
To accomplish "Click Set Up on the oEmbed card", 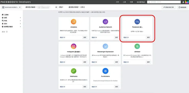I will (148, 62).
